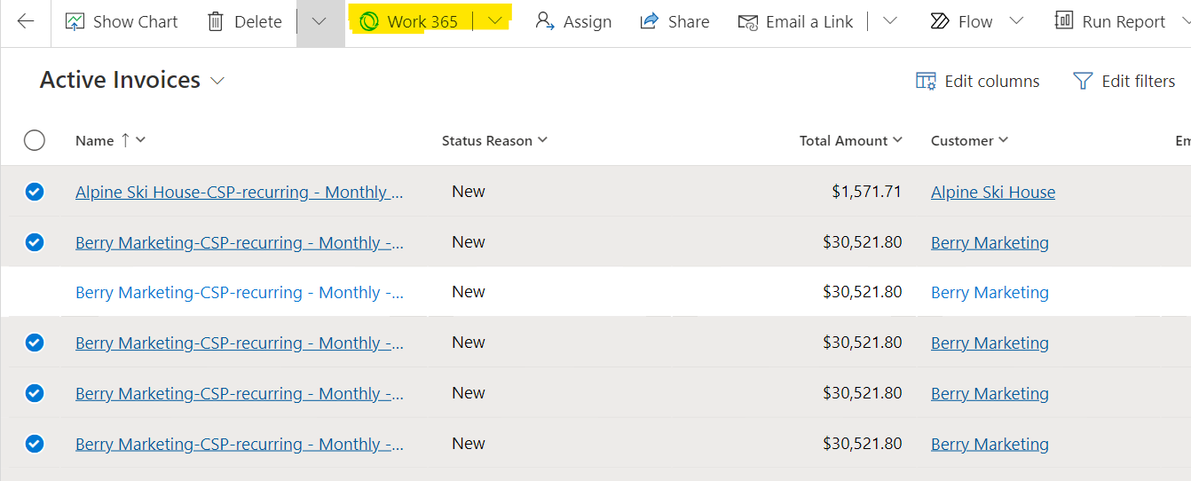Click the New status in Alpine Ski House row
The height and width of the screenshot is (481, 1191).
pyautogui.click(x=469, y=192)
